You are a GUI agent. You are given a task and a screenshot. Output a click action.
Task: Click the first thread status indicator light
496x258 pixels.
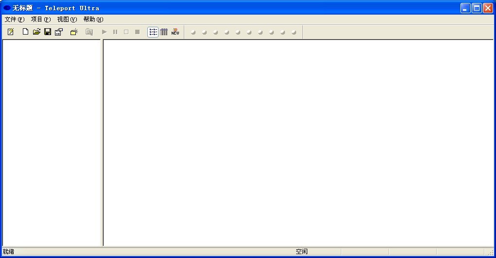point(193,33)
